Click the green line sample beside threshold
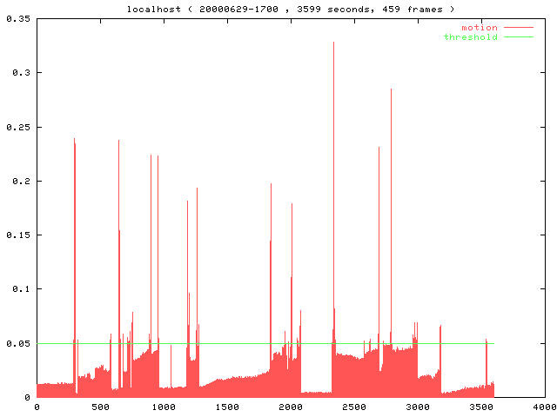The width and height of the screenshot is (557, 417). pyautogui.click(x=518, y=37)
